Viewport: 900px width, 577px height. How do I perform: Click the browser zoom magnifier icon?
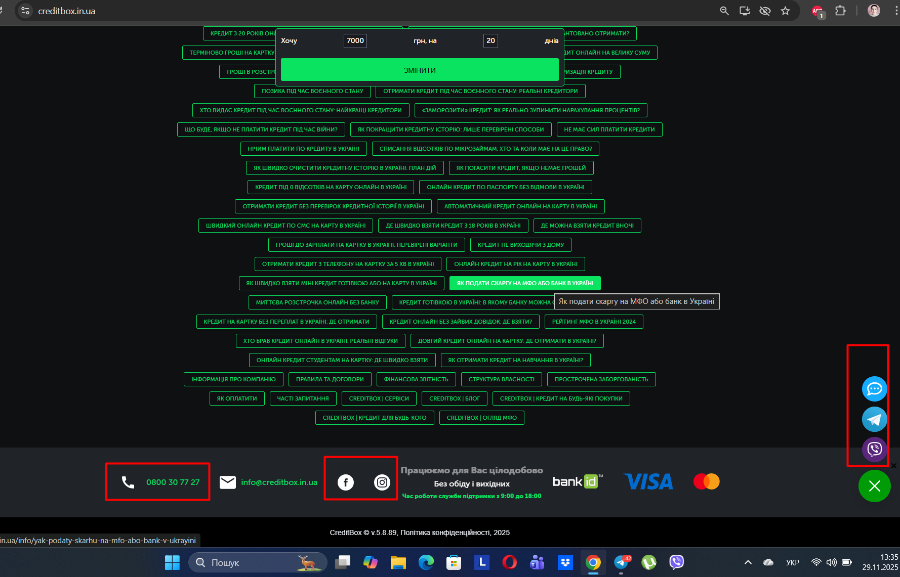[x=724, y=11]
